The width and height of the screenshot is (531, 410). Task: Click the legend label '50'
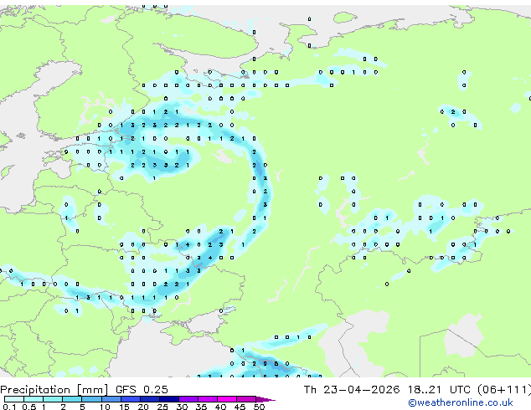[x=259, y=407]
